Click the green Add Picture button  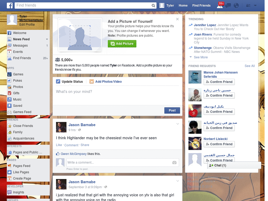point(122,44)
